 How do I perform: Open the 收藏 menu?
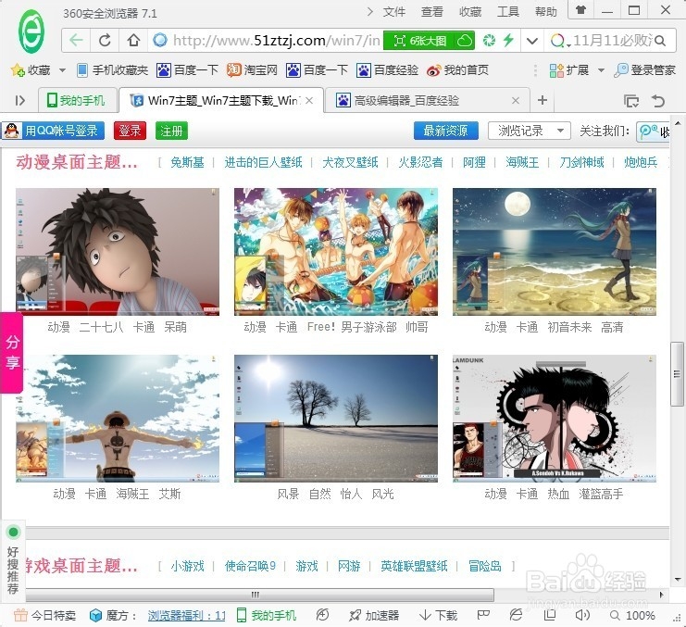pos(470,11)
